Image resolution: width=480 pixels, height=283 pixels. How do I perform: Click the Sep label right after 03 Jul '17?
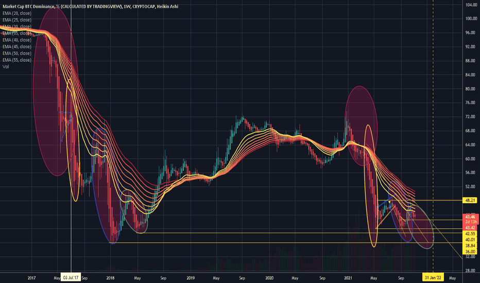(84, 278)
